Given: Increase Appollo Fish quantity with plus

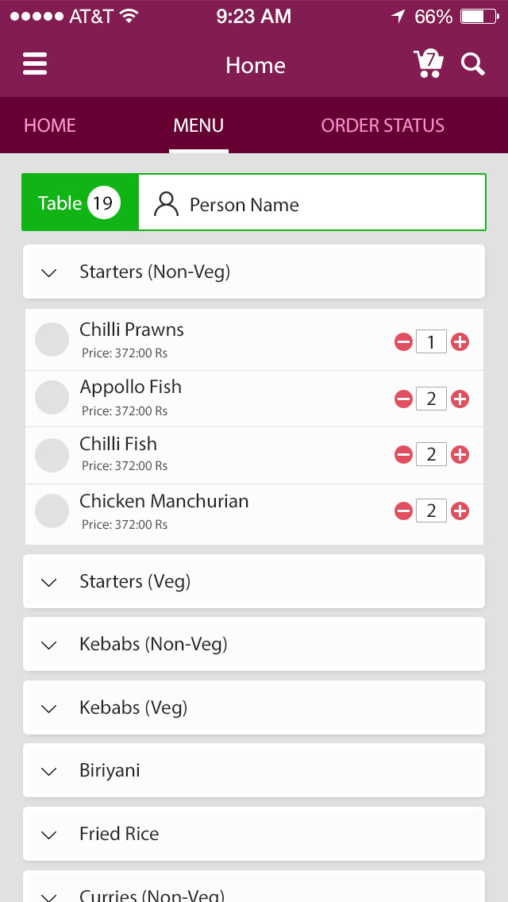Looking at the screenshot, I should click(x=460, y=399).
